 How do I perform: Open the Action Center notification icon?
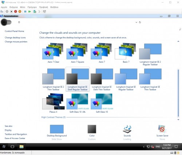pyautogui.click(x=176, y=147)
